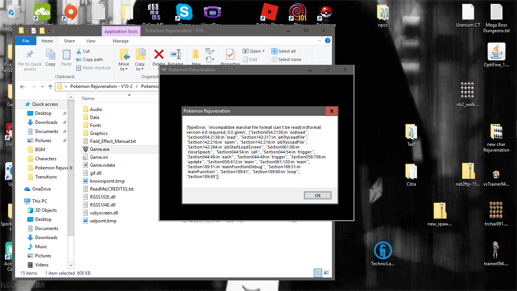The width and height of the screenshot is (517, 291).
Task: Switch to the View ribbon tab
Action: [x=91, y=41]
